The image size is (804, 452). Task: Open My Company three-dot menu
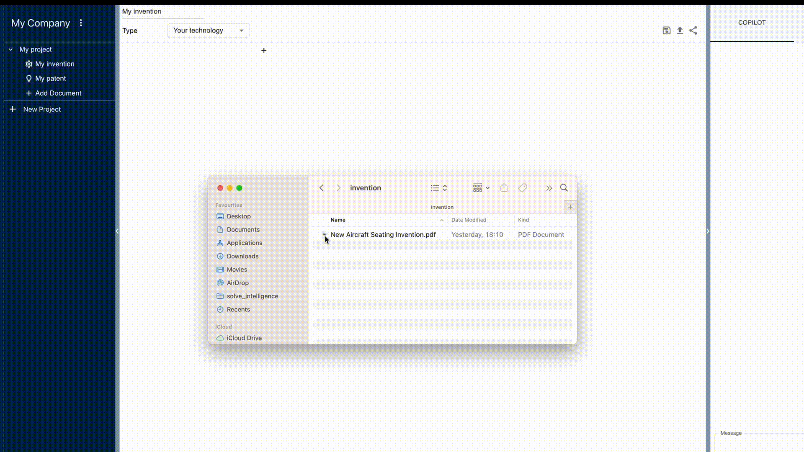(x=81, y=23)
